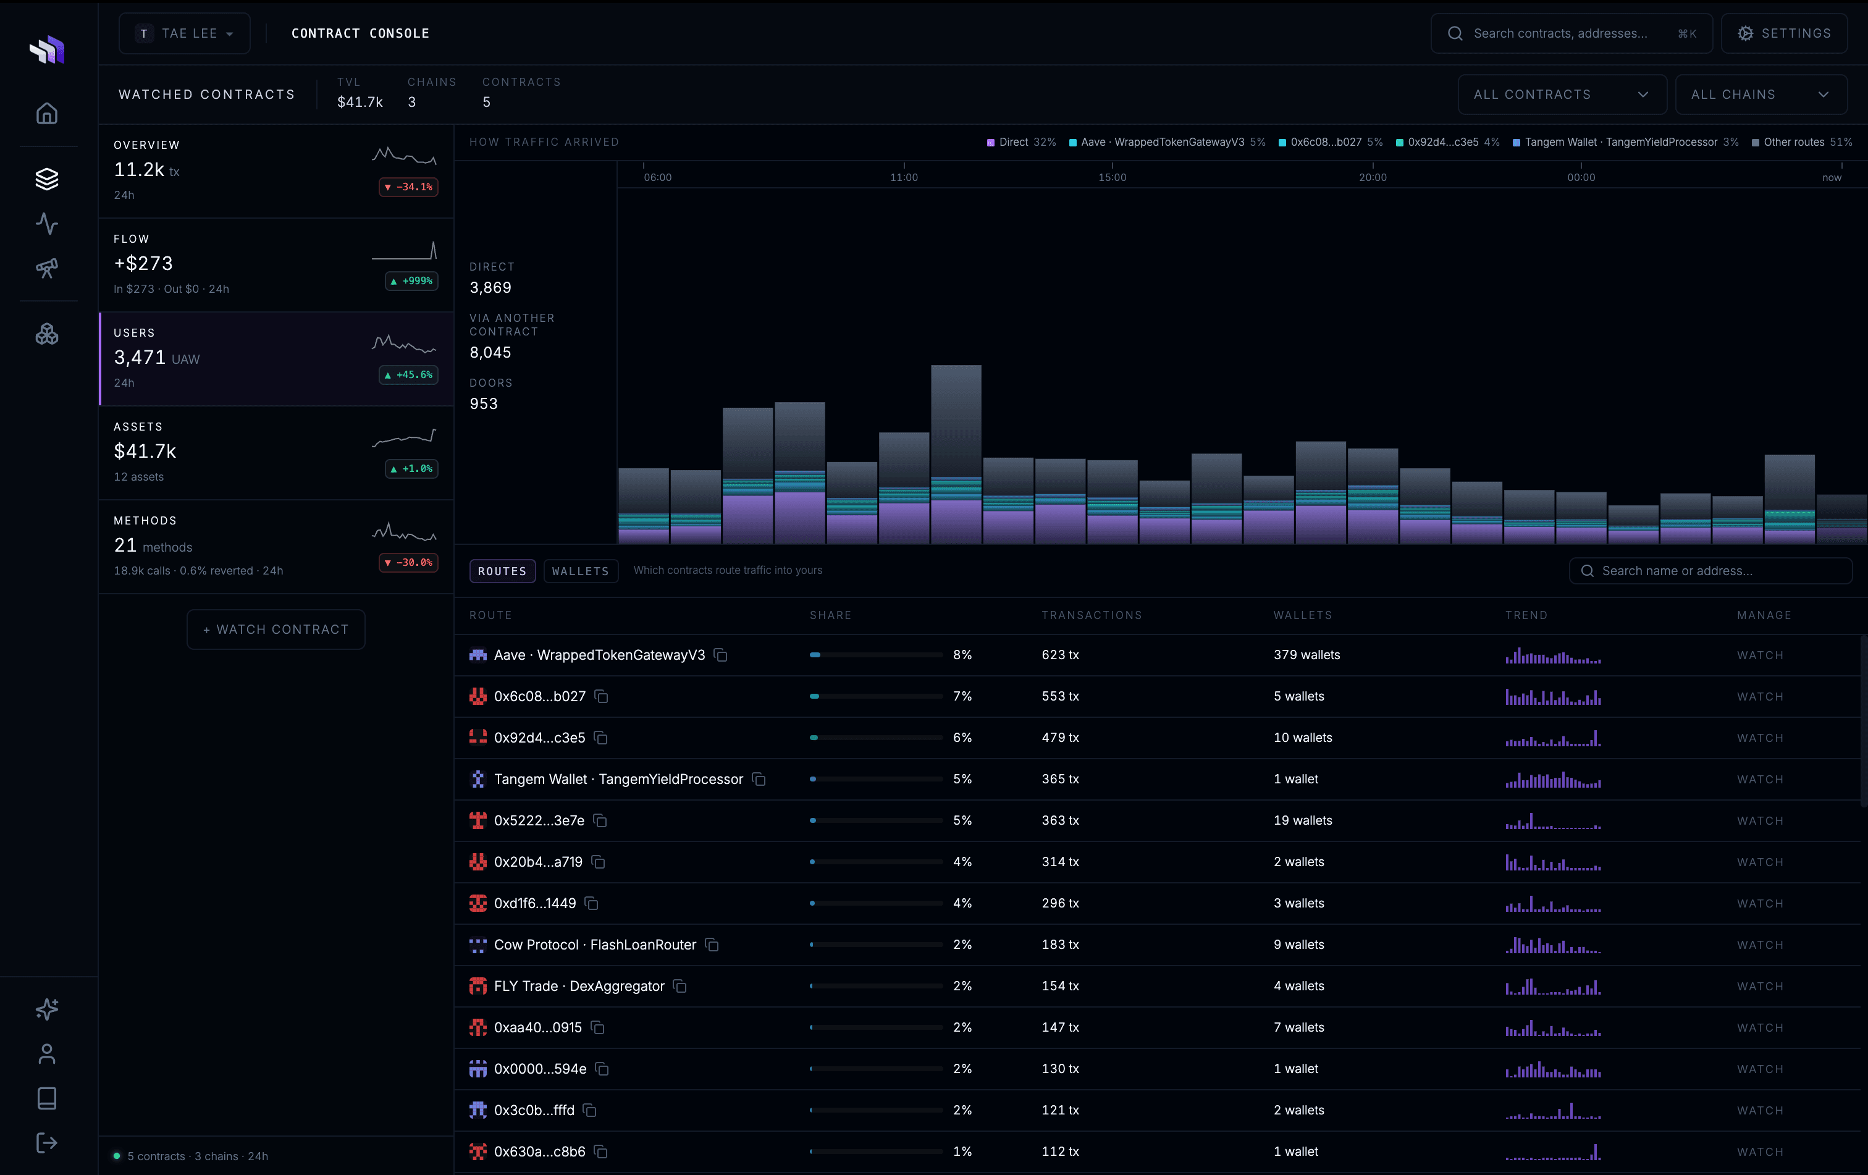
Task: Open the All Chains filter dropdown
Action: pos(1760,95)
